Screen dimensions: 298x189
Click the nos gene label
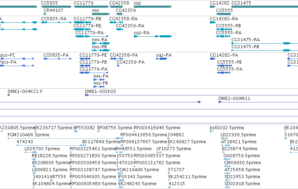coord(95,10)
